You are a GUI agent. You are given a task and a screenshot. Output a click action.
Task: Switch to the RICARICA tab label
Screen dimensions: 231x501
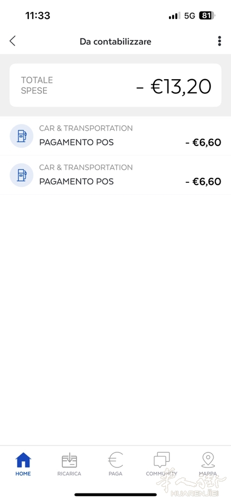click(69, 473)
